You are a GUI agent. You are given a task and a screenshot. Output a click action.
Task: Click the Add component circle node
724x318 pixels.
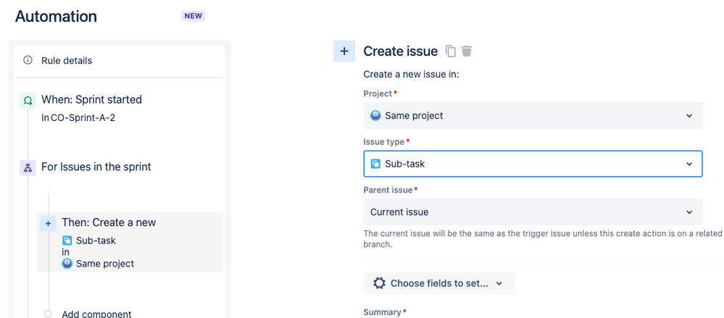click(x=48, y=314)
